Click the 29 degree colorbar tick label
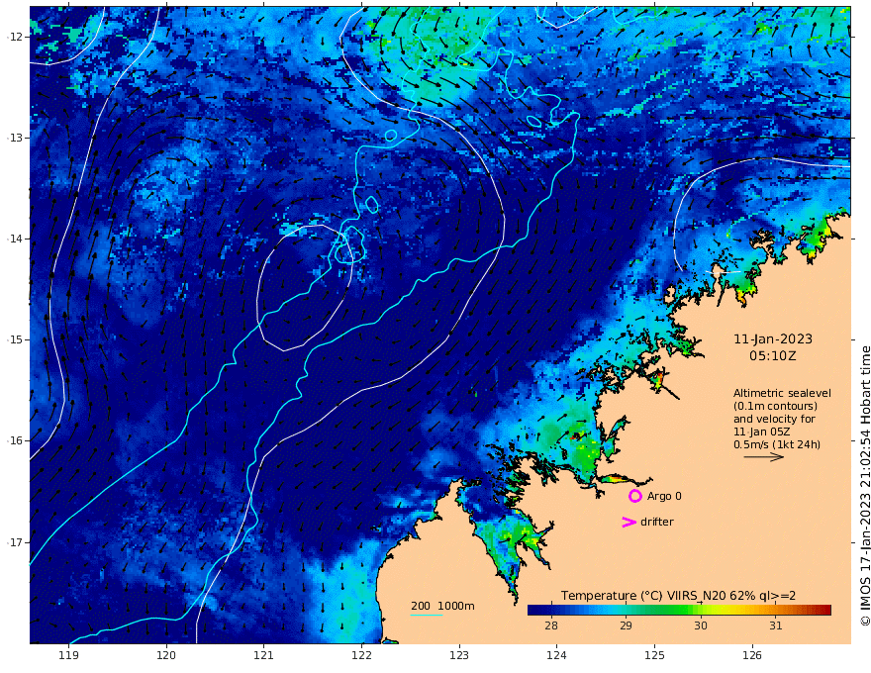871x673 pixels. click(x=626, y=625)
